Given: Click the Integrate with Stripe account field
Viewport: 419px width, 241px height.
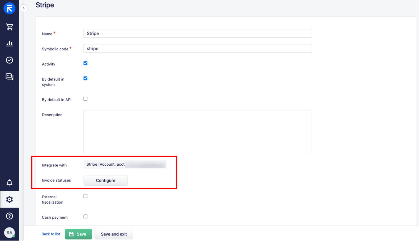Looking at the screenshot, I should (125, 164).
